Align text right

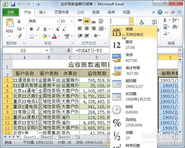(94, 28)
